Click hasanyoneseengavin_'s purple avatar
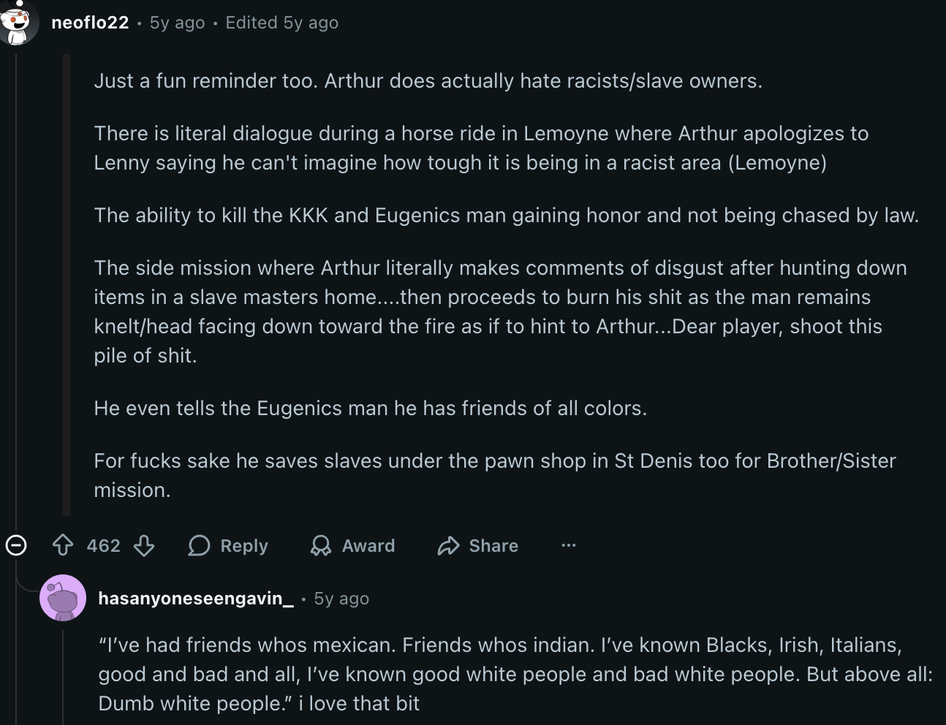This screenshot has width=946, height=725. tap(63, 598)
